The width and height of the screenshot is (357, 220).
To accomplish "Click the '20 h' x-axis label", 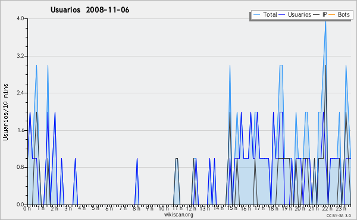I will pyautogui.click(x=300, y=209).
